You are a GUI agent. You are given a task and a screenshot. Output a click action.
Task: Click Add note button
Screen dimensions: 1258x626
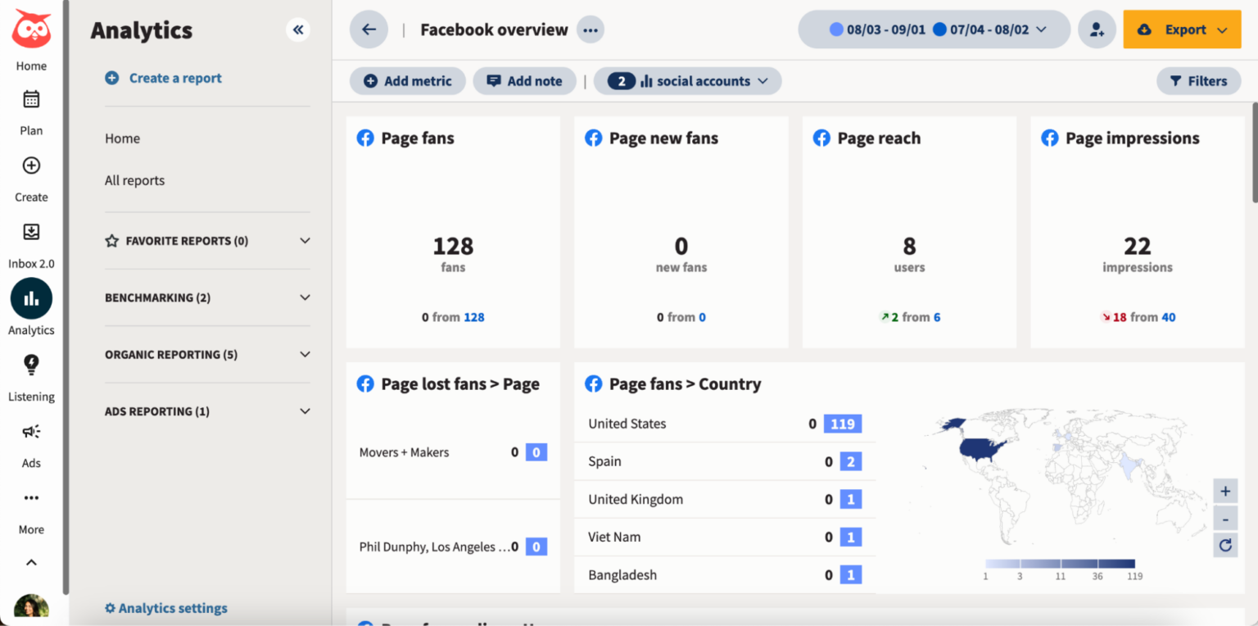point(524,81)
